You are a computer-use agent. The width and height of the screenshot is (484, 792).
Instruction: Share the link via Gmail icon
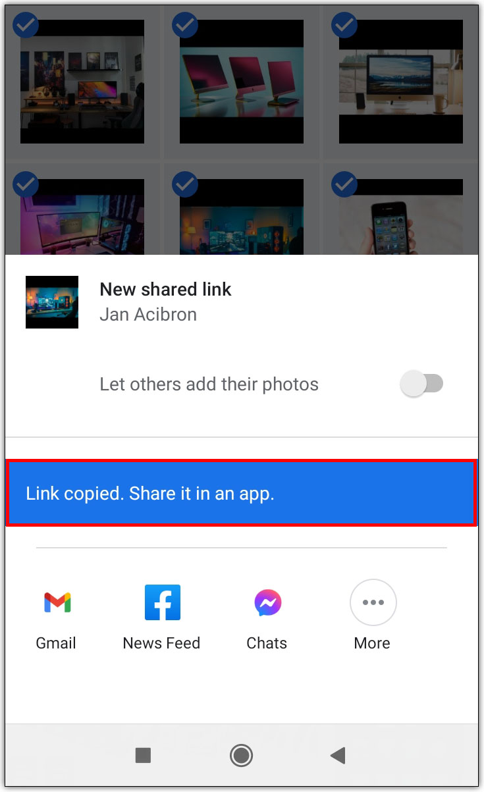[57, 602]
